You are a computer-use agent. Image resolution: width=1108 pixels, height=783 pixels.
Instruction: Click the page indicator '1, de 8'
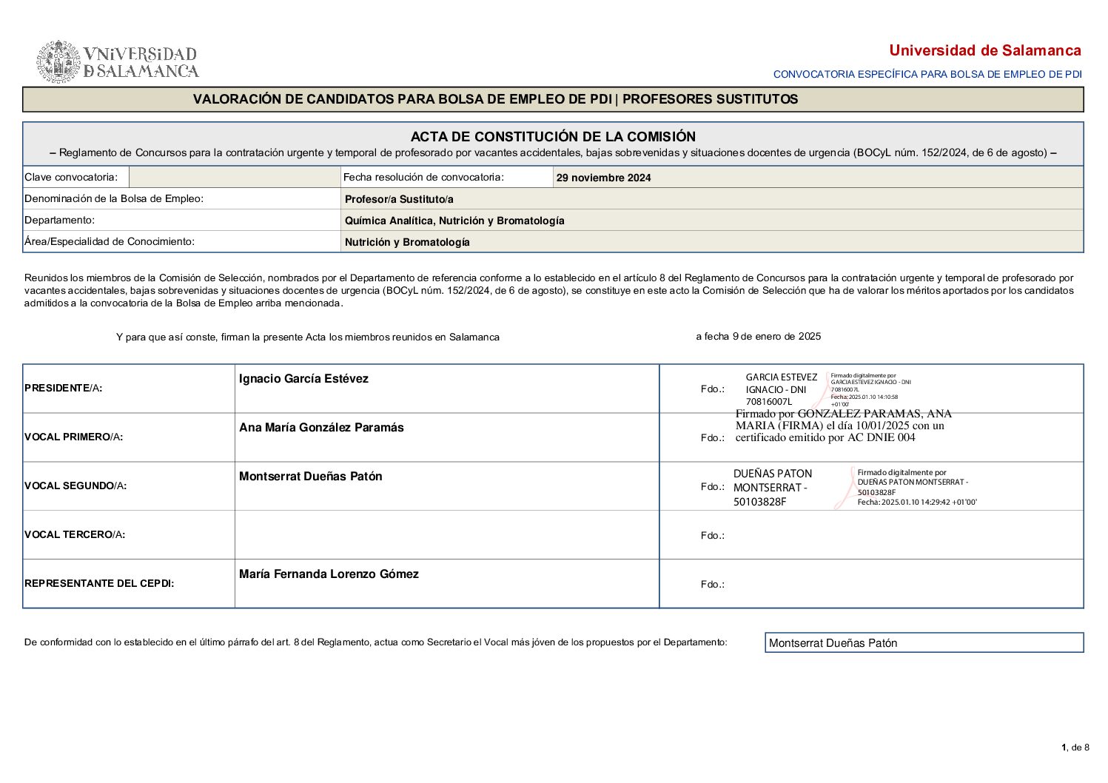click(1075, 747)
